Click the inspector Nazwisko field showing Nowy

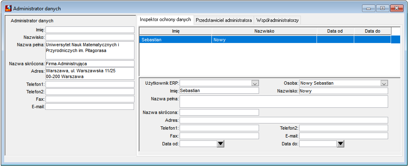click(344, 91)
